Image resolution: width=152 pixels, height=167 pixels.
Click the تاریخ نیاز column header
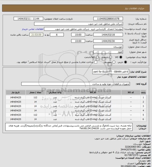[x=16, y=92]
